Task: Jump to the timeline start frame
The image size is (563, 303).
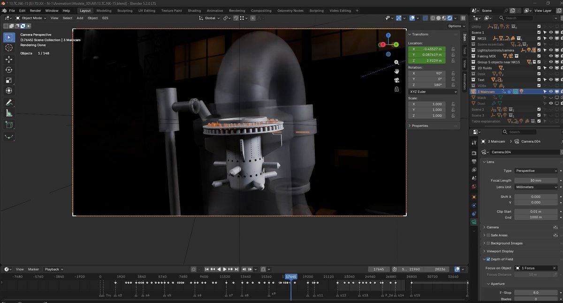Action: [206, 269]
